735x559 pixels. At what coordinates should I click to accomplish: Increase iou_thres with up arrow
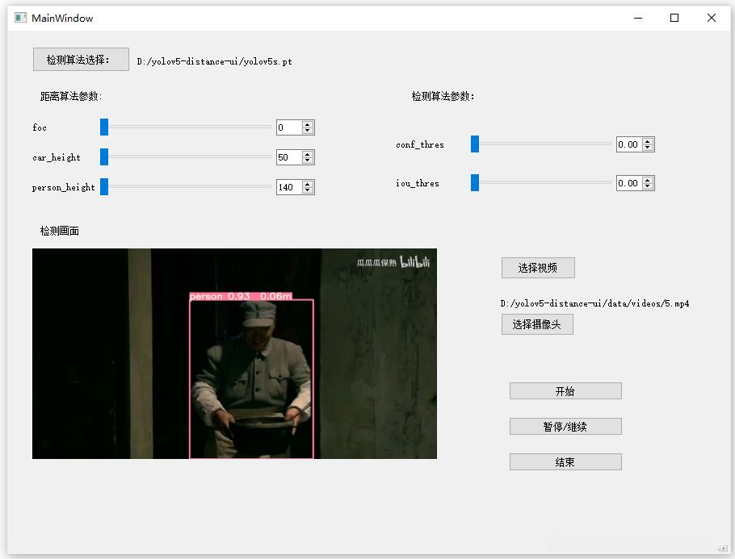(x=647, y=180)
